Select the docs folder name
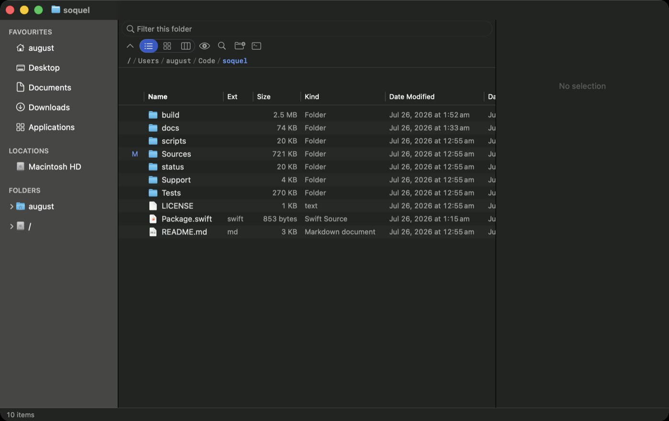Image resolution: width=669 pixels, height=421 pixels. point(171,128)
